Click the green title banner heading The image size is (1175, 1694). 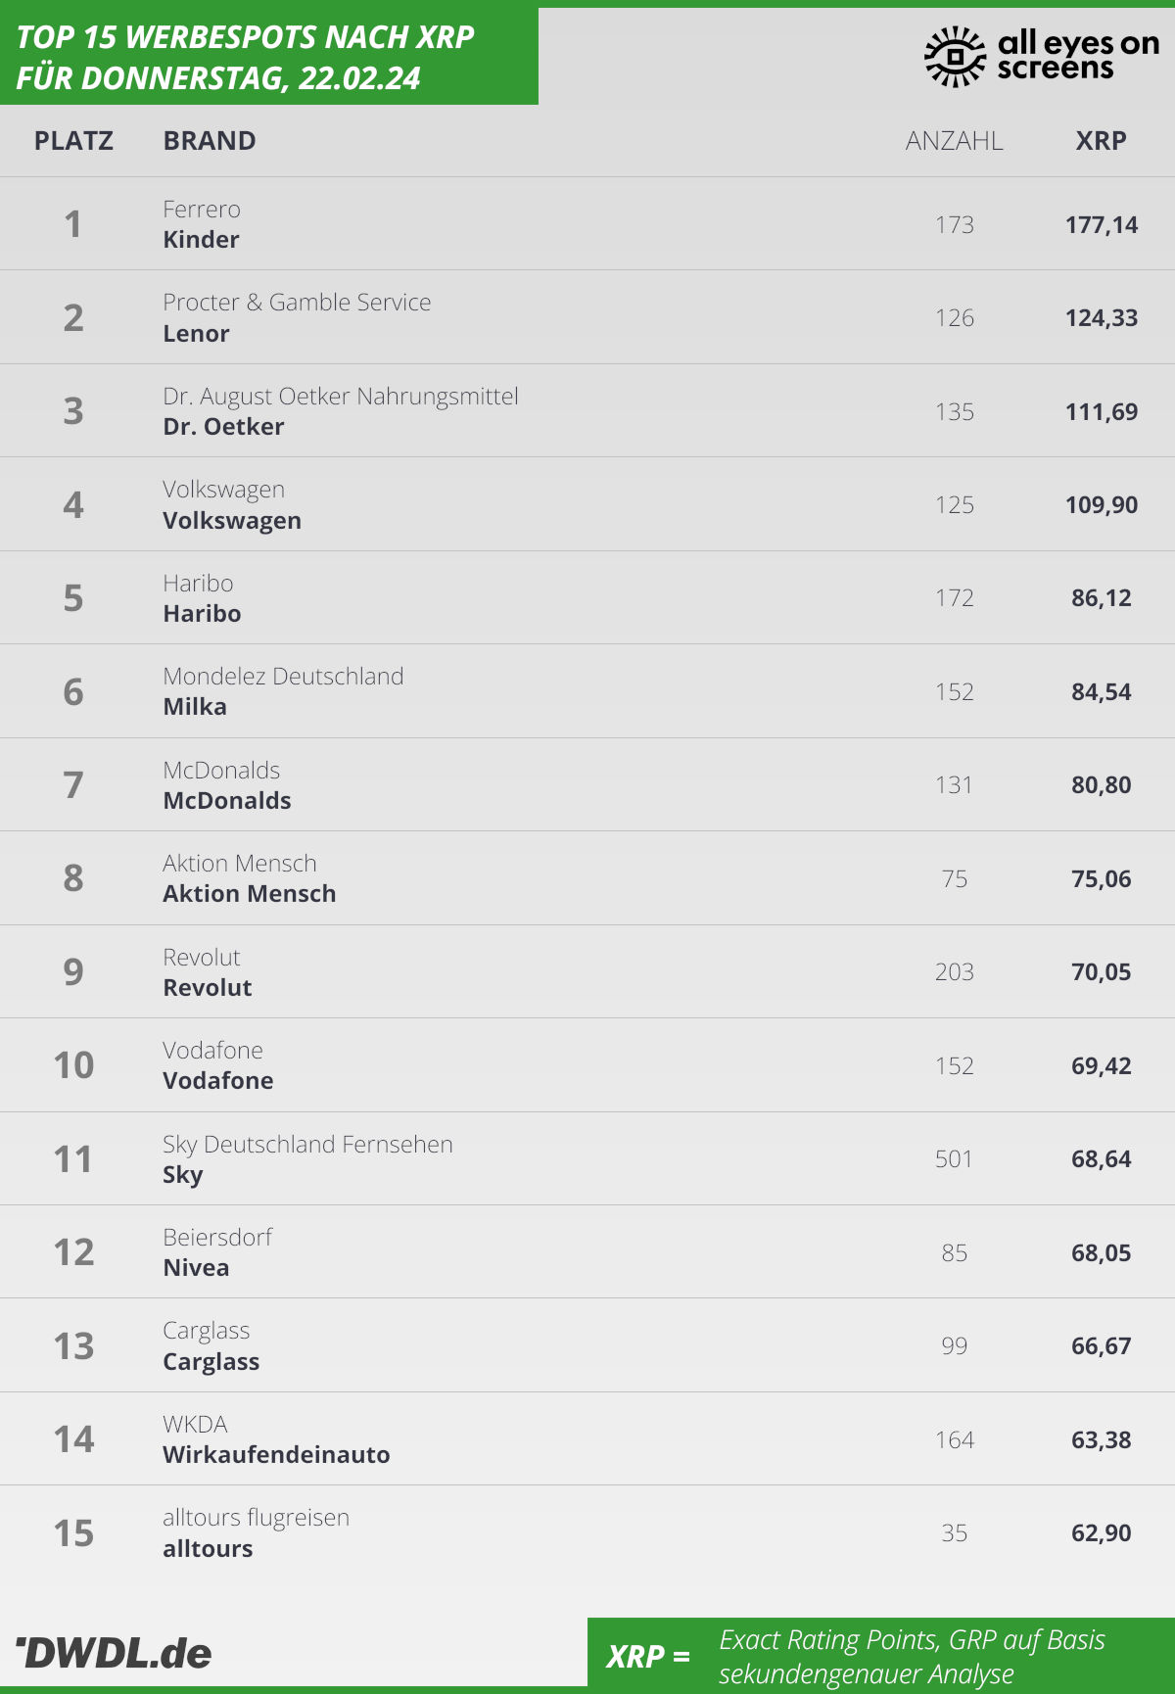pos(246,57)
